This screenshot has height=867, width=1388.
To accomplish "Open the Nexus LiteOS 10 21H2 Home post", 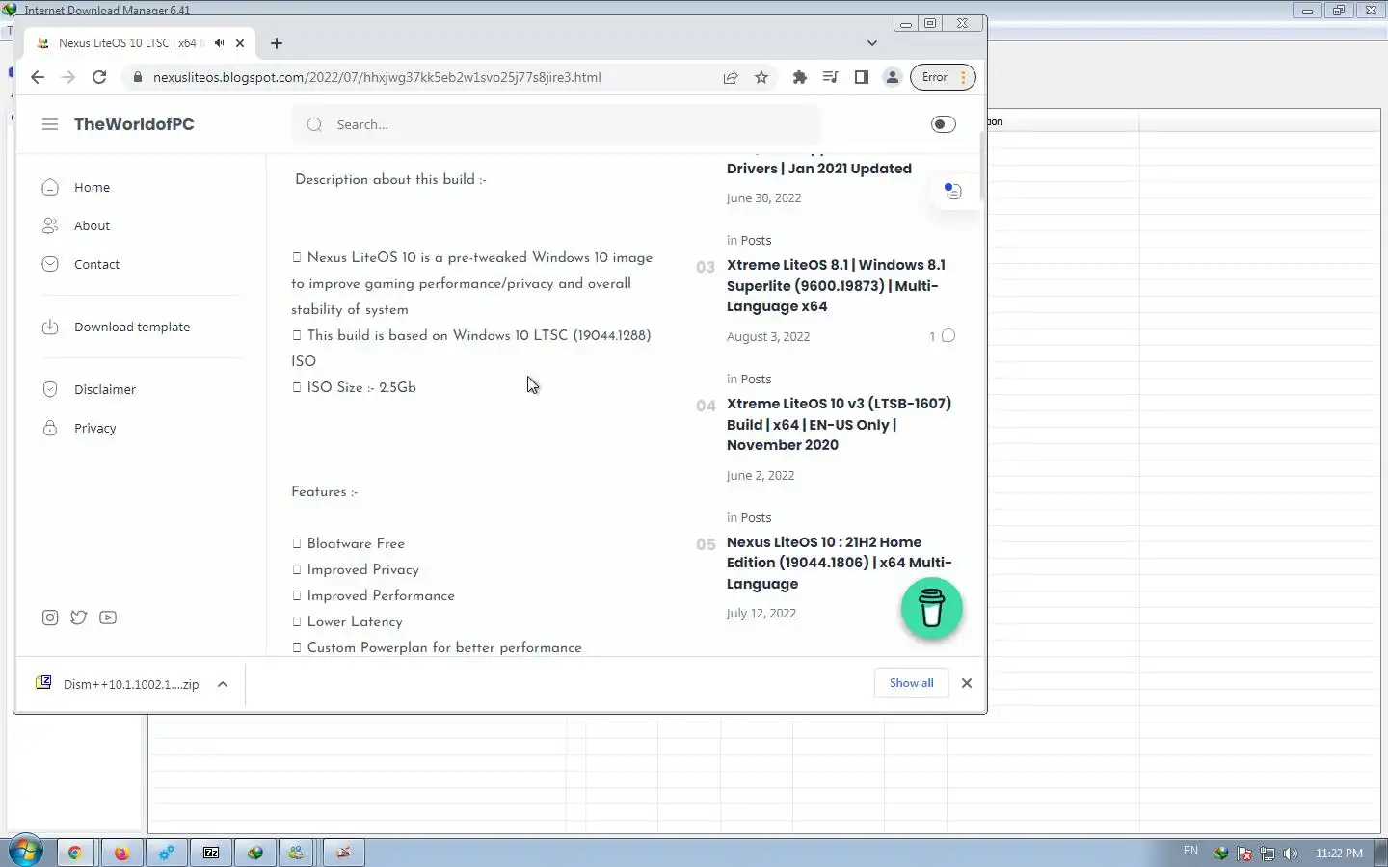I will tap(839, 563).
